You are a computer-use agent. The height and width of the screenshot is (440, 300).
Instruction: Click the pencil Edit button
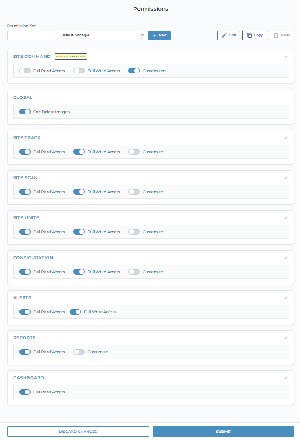click(229, 35)
